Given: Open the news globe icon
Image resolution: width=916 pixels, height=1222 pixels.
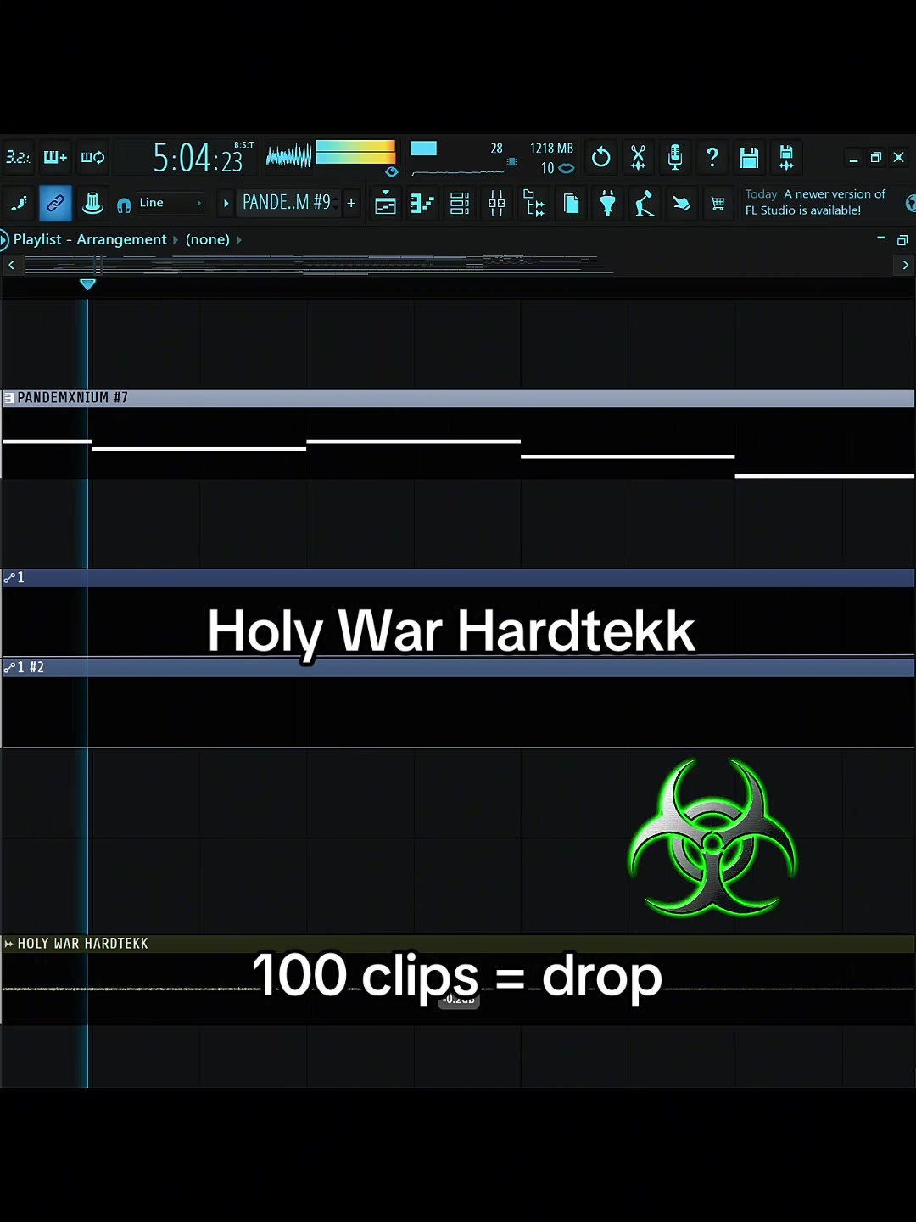Looking at the screenshot, I should point(910,204).
